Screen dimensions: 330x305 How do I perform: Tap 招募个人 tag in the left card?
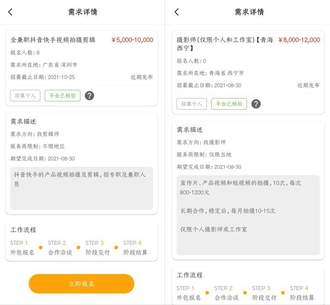(x=25, y=96)
